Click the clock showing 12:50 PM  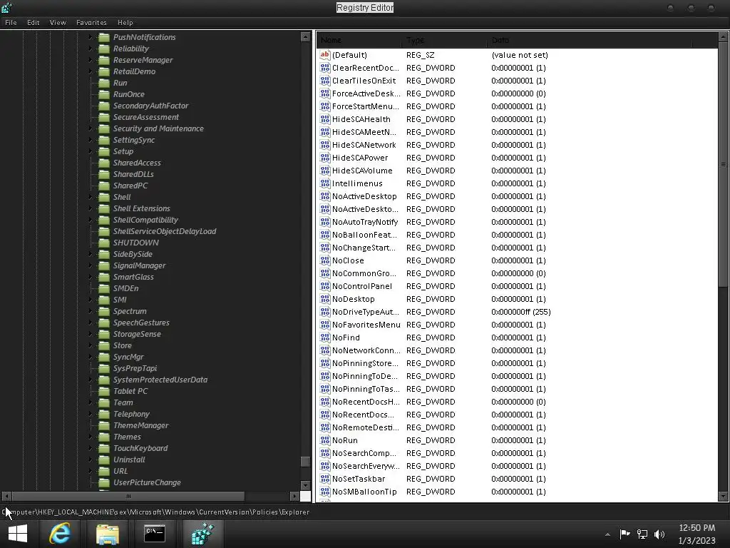point(697,528)
